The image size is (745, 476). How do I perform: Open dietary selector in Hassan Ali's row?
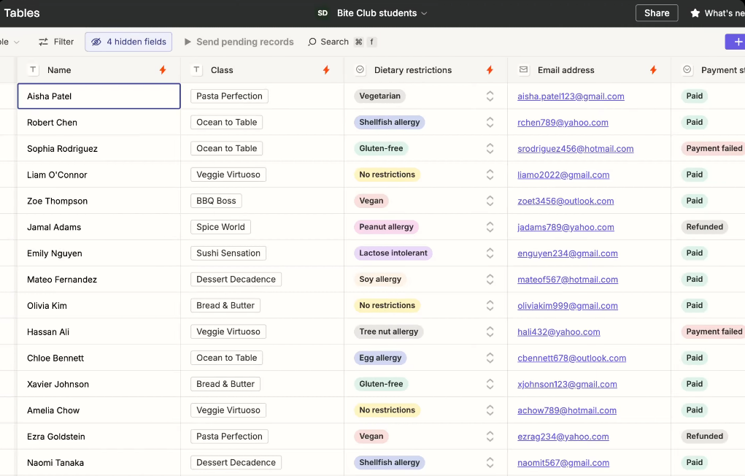tap(490, 331)
